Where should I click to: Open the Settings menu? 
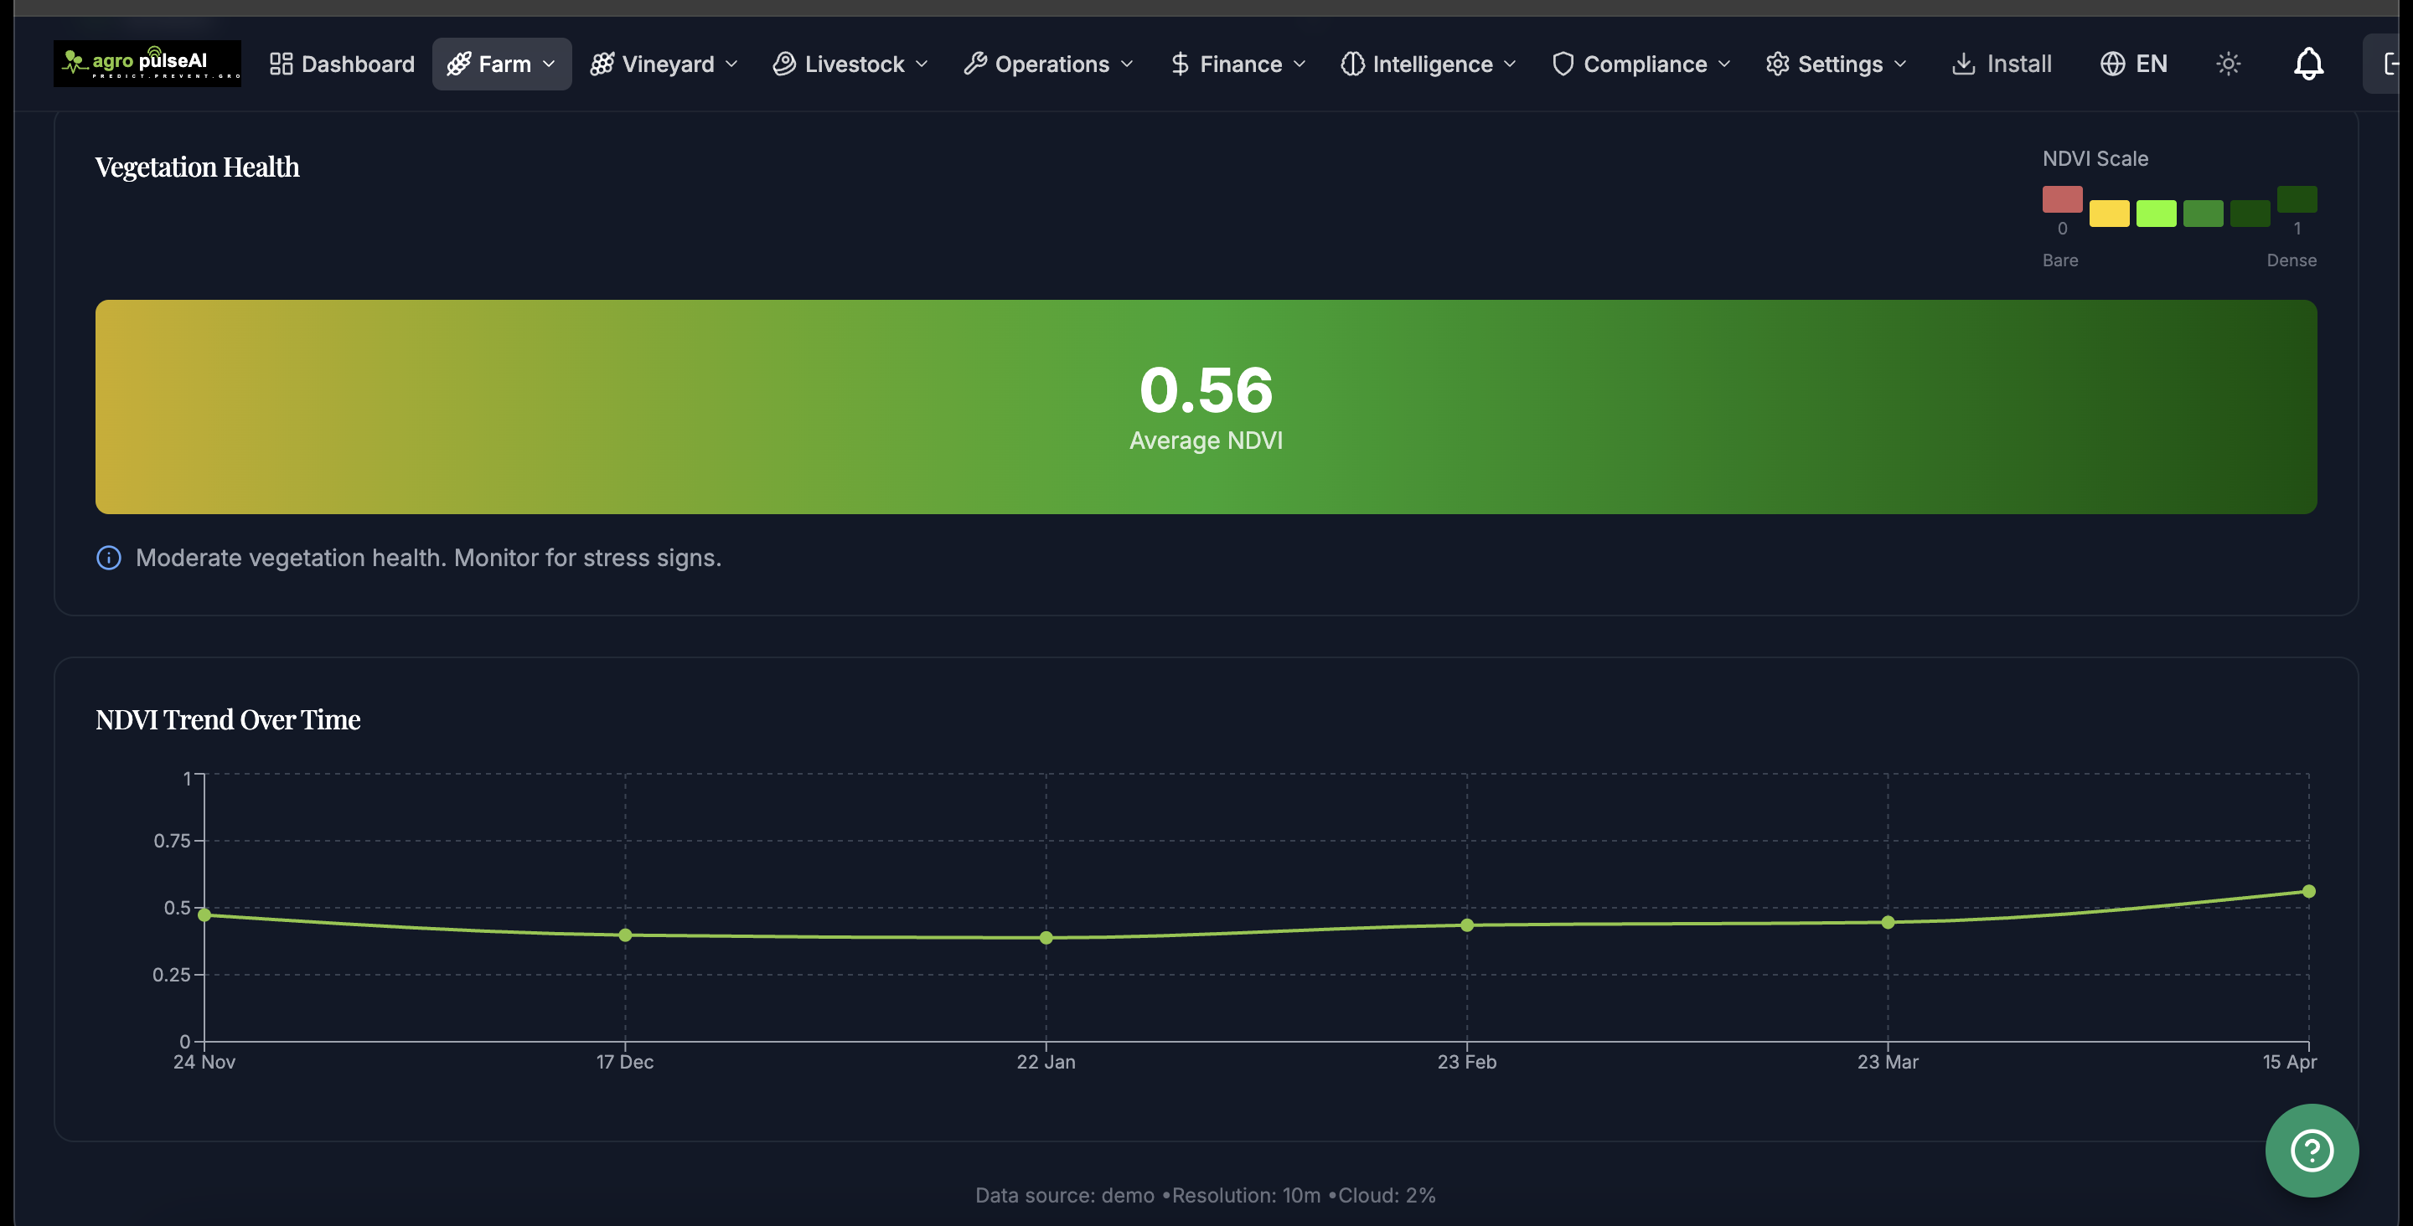(x=1836, y=64)
